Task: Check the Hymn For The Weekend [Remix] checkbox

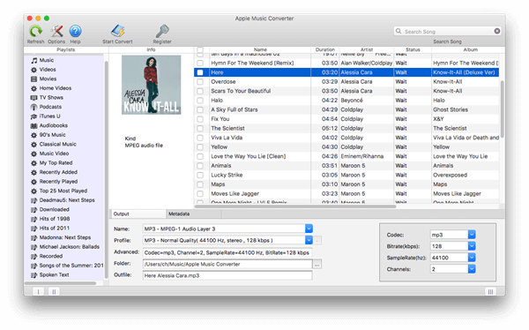Action: pos(200,64)
